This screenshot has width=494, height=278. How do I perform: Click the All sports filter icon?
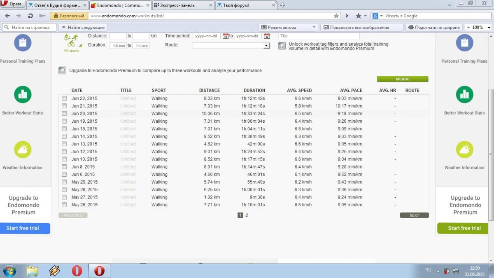click(72, 42)
